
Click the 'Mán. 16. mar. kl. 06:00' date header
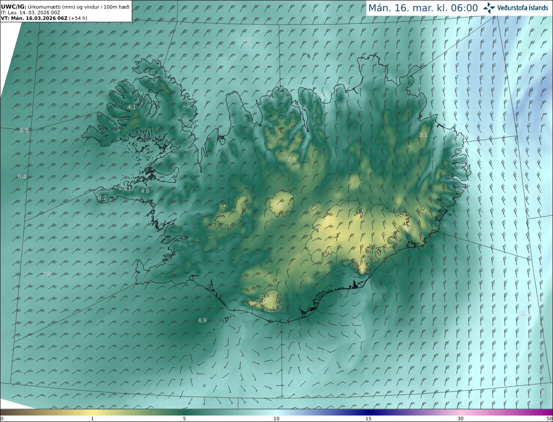(423, 8)
